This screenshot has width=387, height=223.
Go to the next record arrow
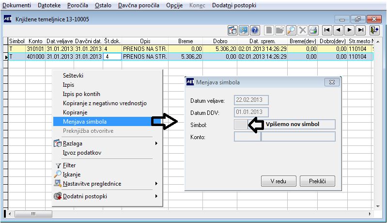(349, 30)
